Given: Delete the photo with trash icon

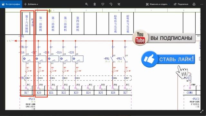Looking at the screenshot, I should 95,4.
